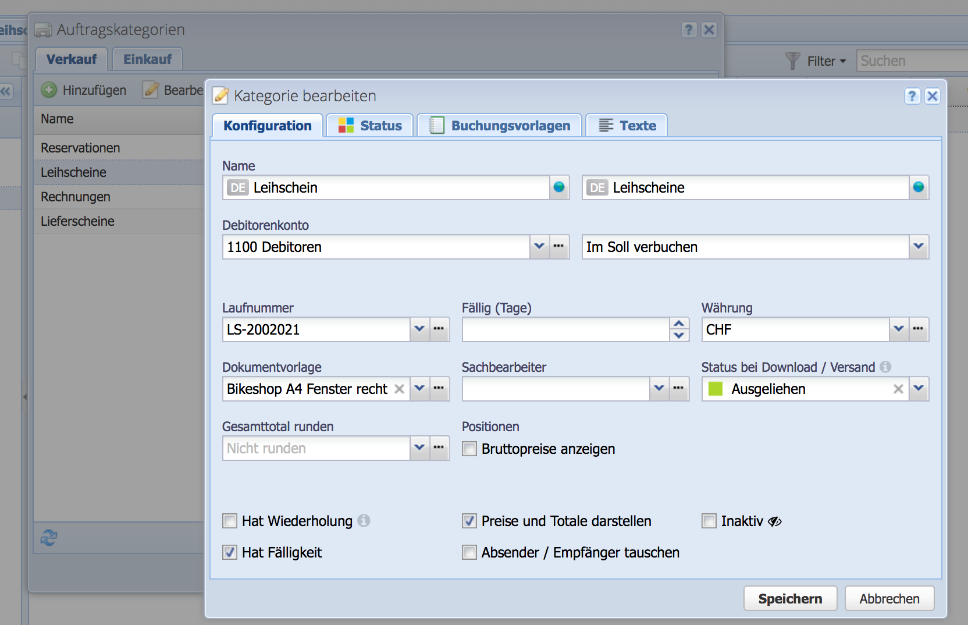This screenshot has height=625, width=968.
Task: Expand the Gesamttotal runden dropdown
Action: (419, 448)
